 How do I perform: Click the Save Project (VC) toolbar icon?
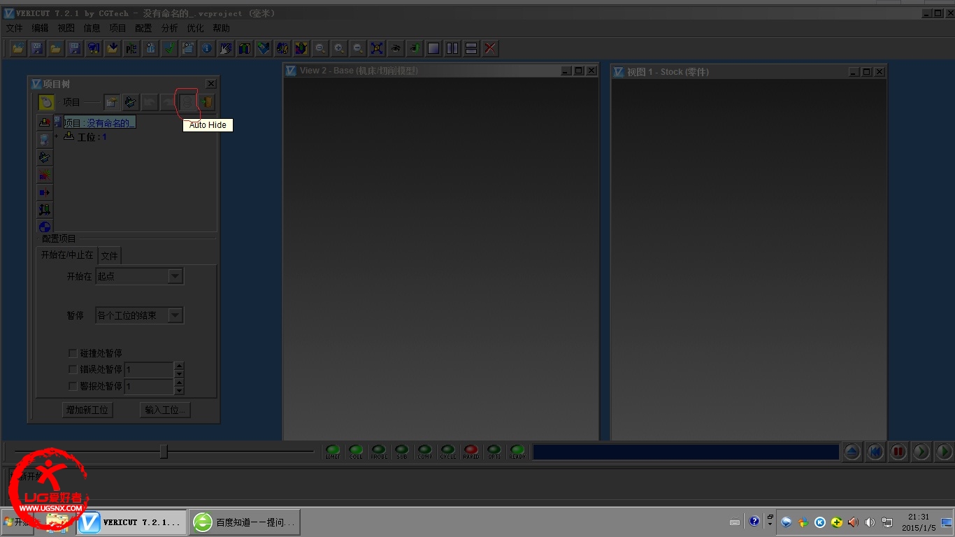[37, 48]
